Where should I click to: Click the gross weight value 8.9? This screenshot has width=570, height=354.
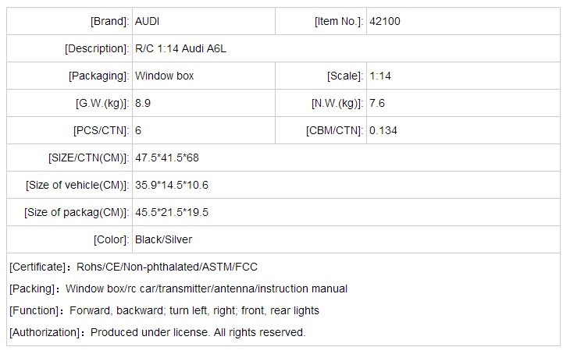point(143,103)
